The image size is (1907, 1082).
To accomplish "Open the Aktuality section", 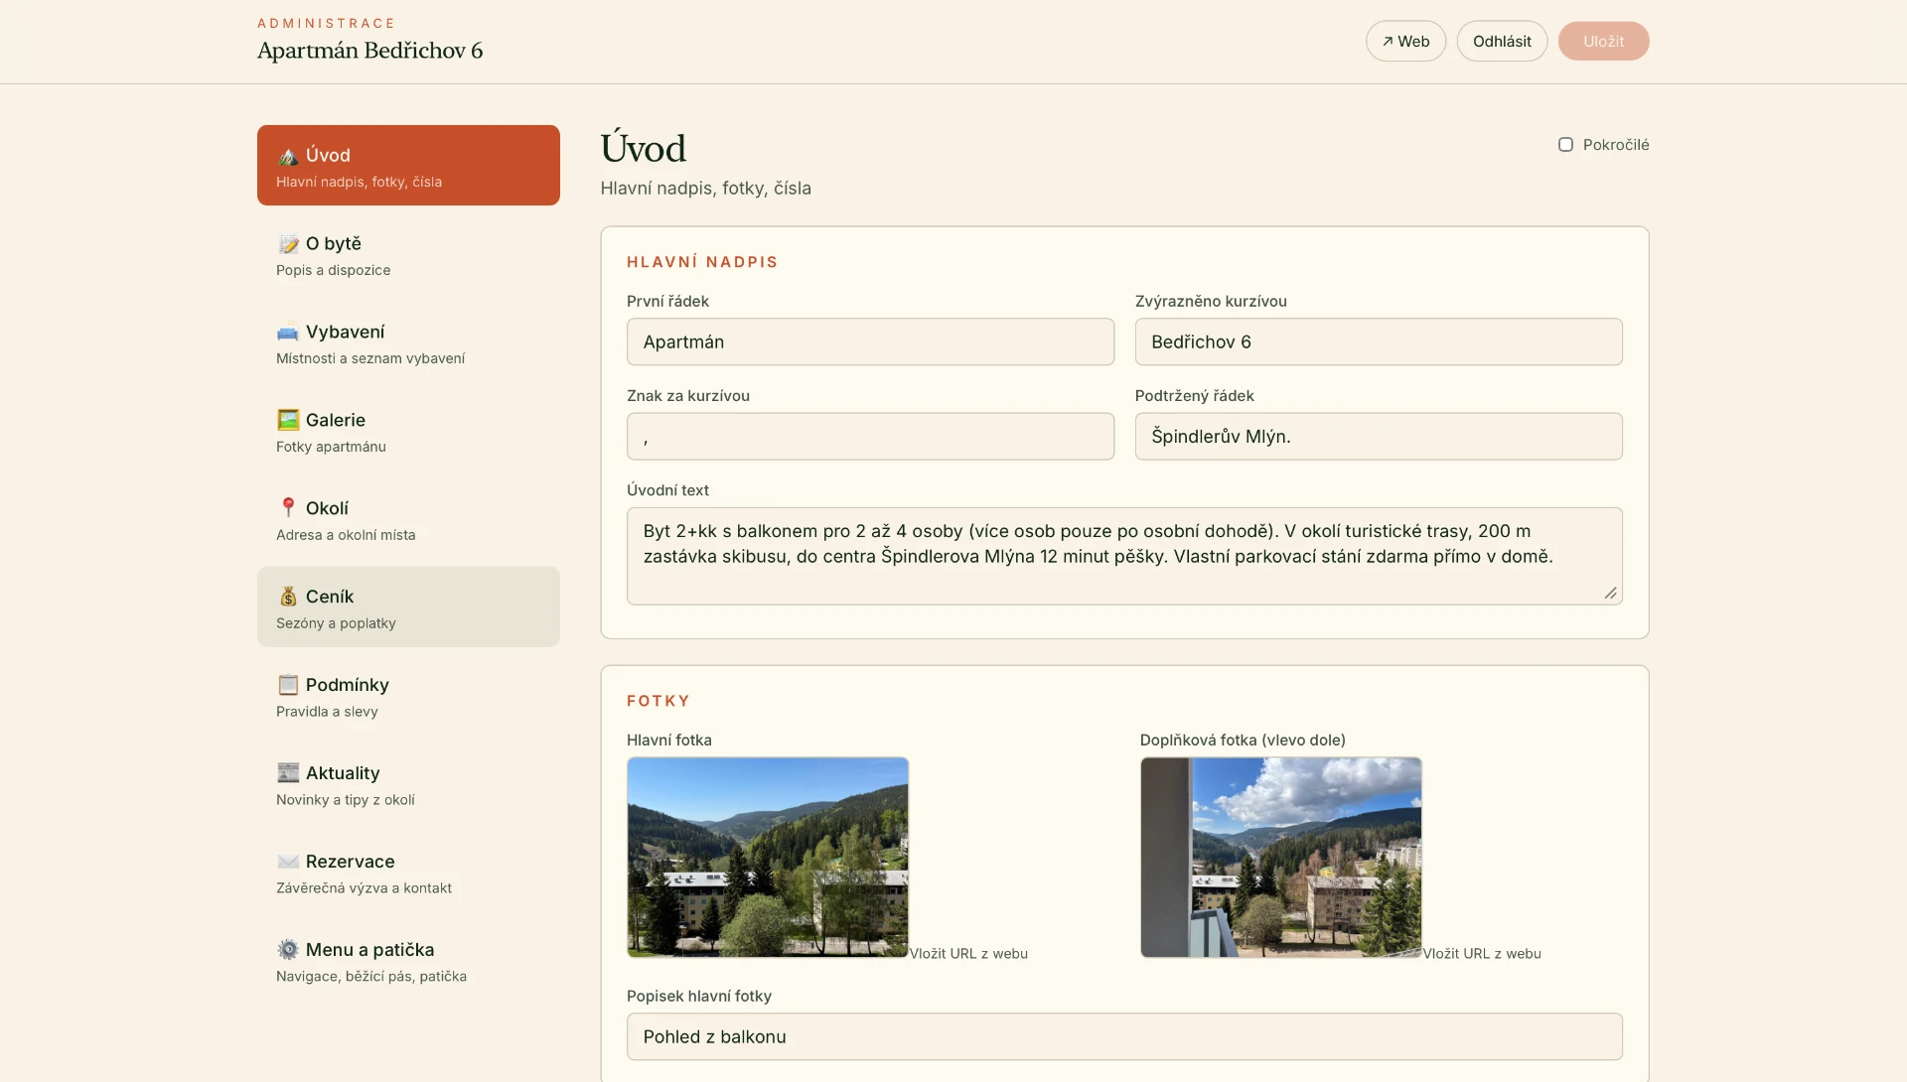I will 408,784.
